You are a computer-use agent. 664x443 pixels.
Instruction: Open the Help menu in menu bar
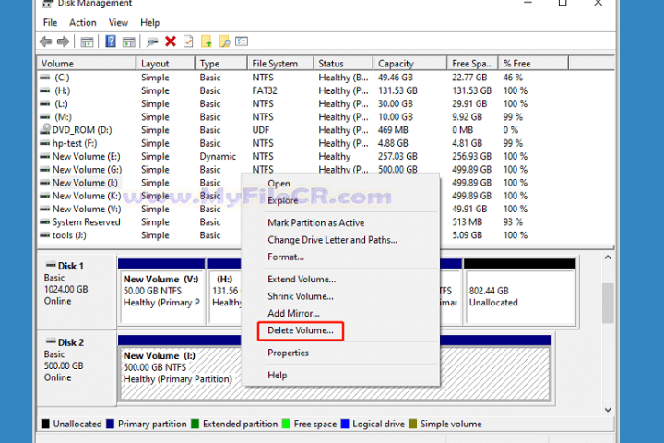coord(150,22)
